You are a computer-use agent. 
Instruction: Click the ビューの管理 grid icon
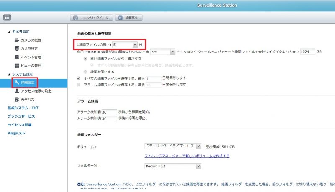point(17,66)
